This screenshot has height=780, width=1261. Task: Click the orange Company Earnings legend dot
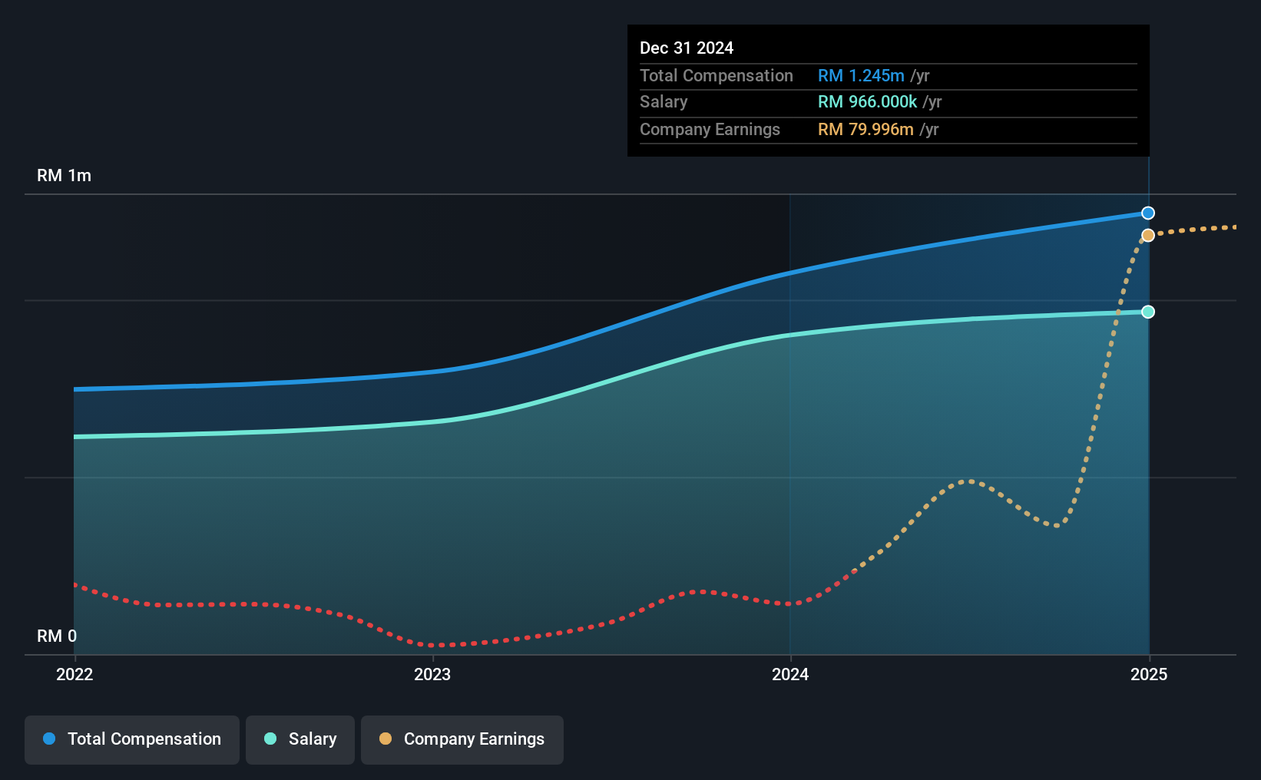[x=386, y=739]
